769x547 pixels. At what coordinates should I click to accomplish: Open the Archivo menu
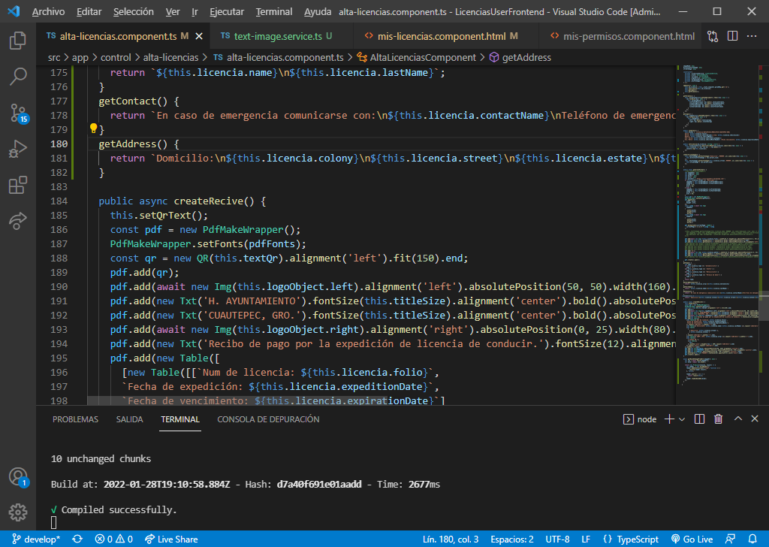48,12
